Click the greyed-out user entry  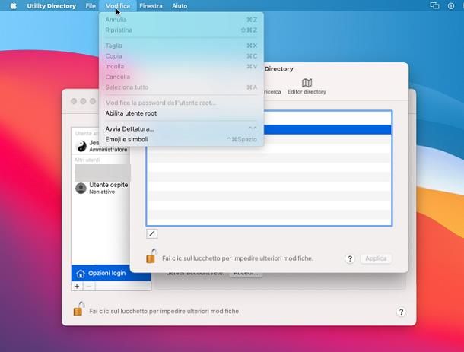tap(103, 173)
